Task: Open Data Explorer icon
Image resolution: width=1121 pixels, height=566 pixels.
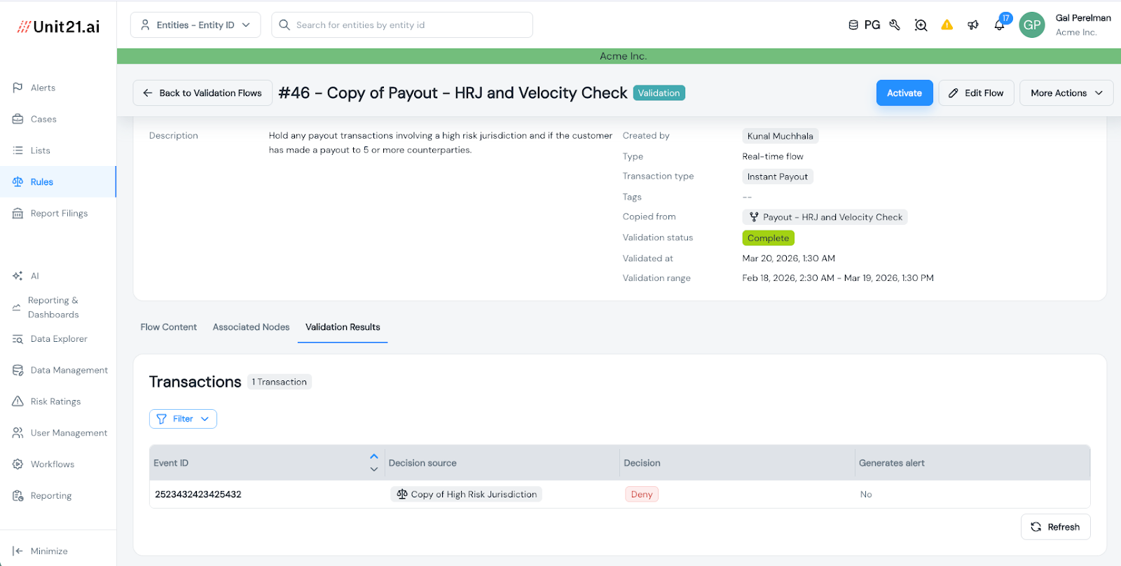Action: click(x=18, y=339)
